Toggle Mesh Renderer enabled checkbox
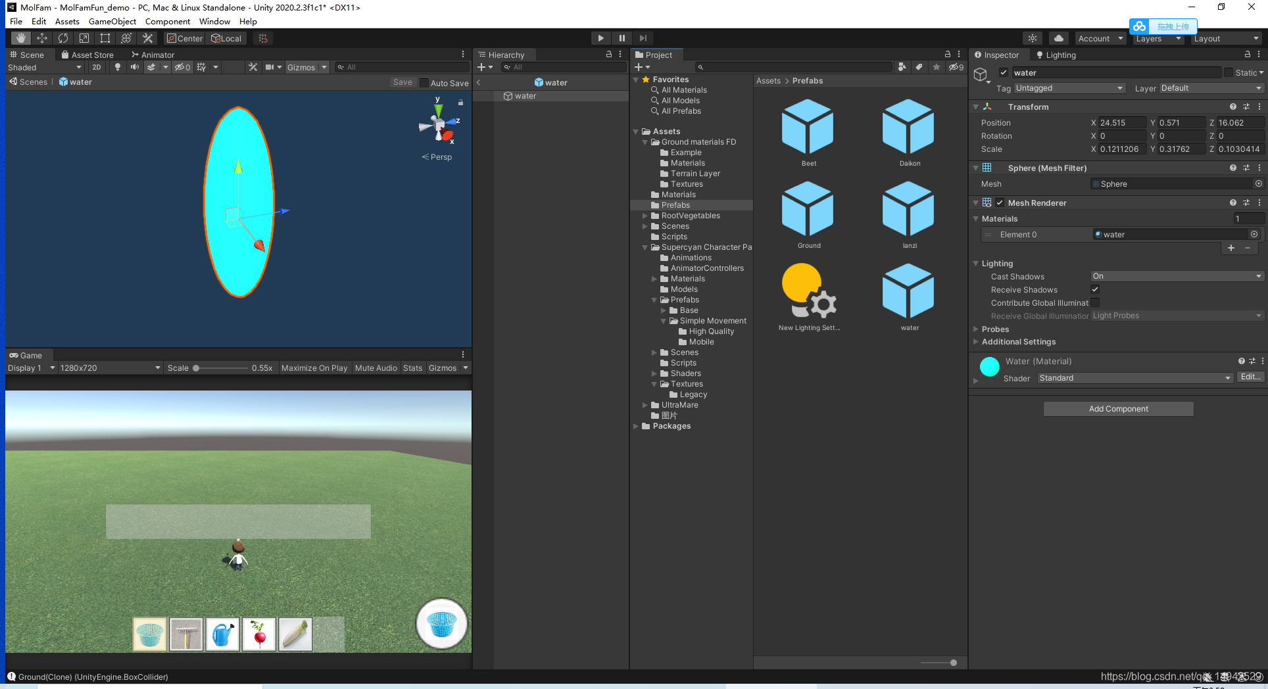The image size is (1268, 689). [x=1000, y=202]
